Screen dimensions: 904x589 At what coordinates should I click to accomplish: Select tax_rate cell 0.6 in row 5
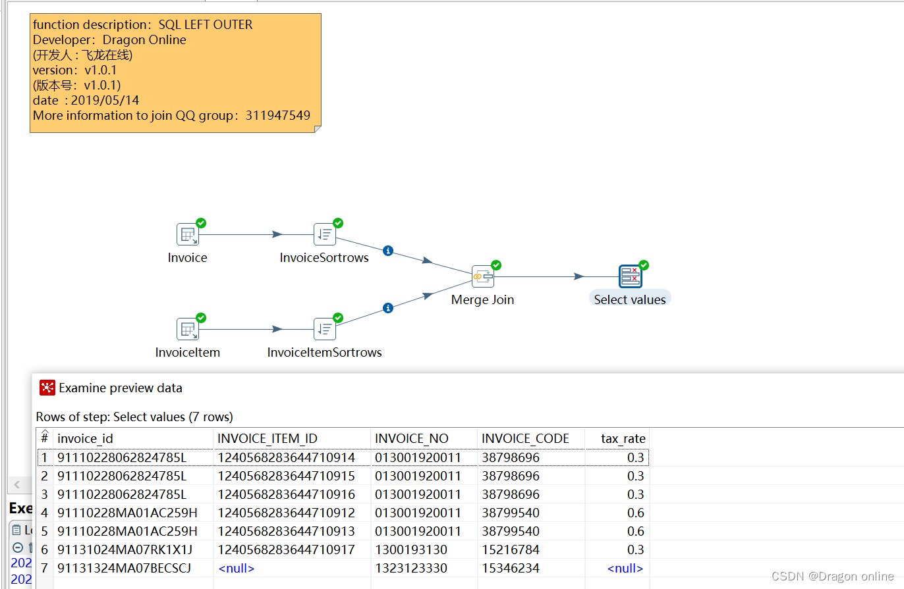click(617, 531)
